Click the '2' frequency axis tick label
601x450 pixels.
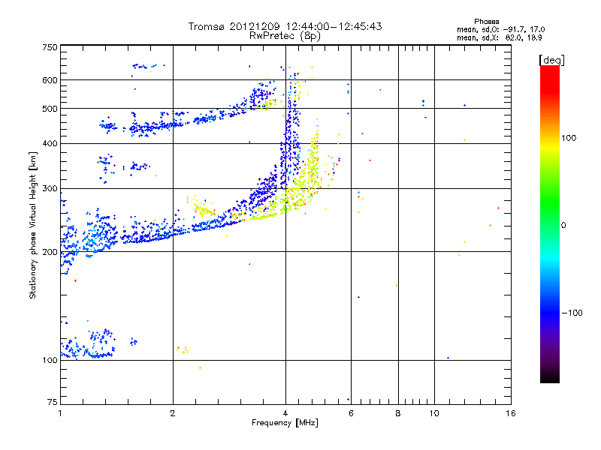173,413
